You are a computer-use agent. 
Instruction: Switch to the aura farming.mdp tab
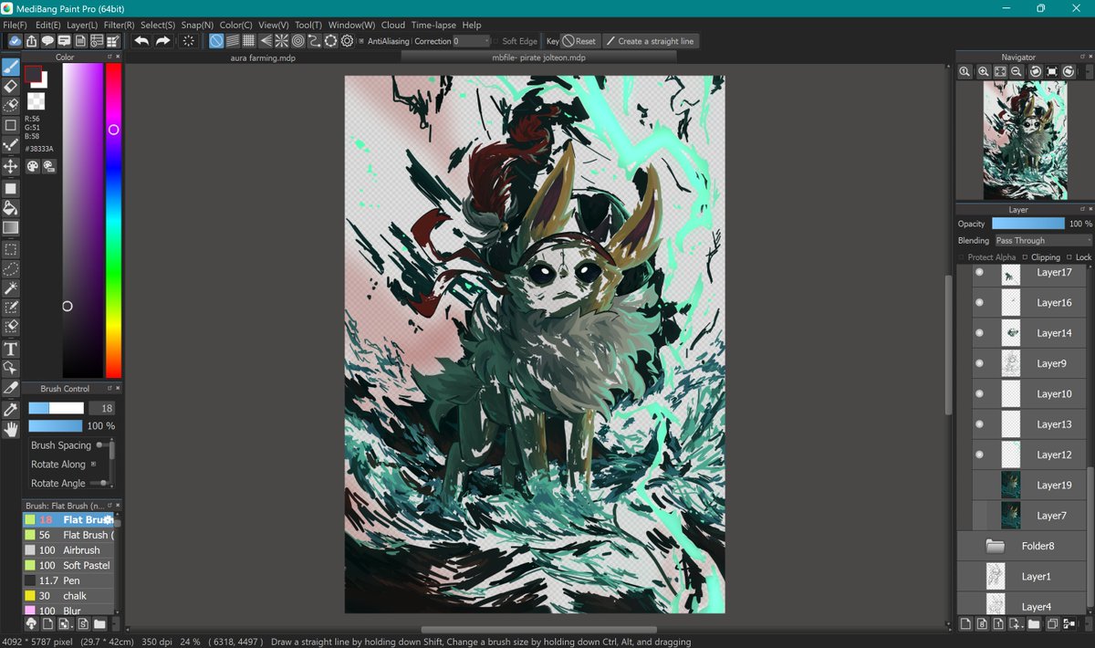[262, 57]
